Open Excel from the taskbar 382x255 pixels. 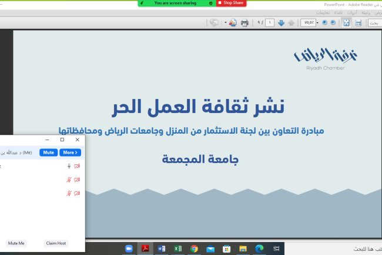[x=178, y=249]
